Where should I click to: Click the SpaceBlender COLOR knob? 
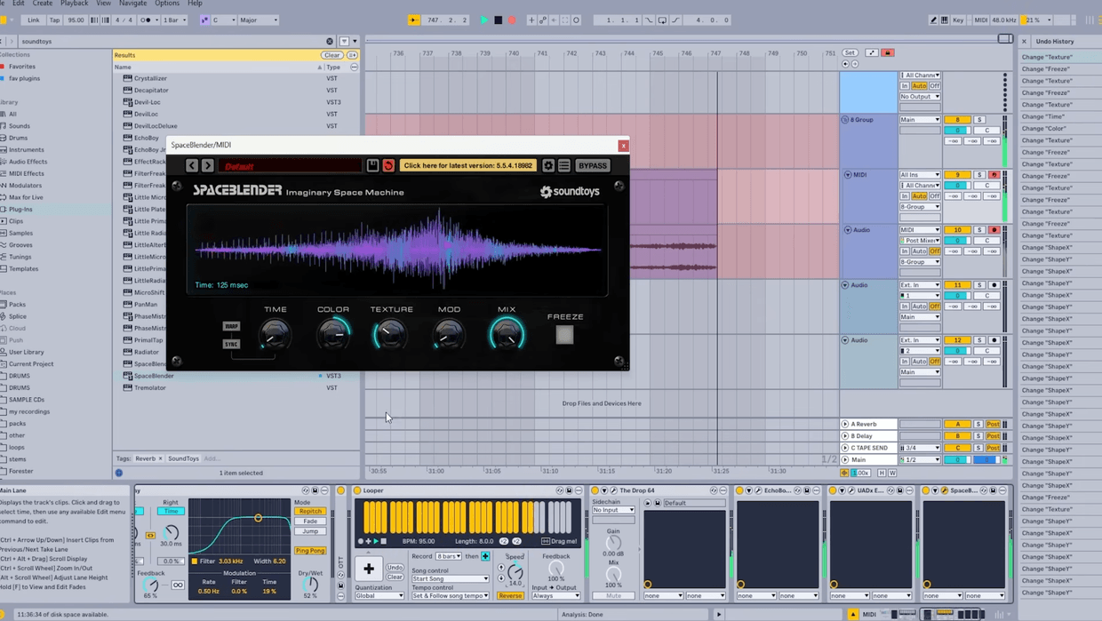coord(333,335)
